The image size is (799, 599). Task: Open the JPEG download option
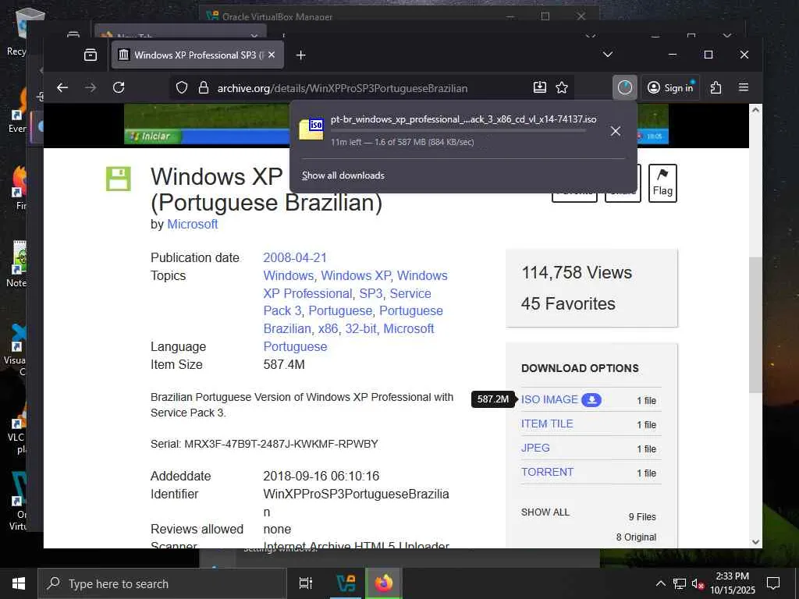point(535,448)
